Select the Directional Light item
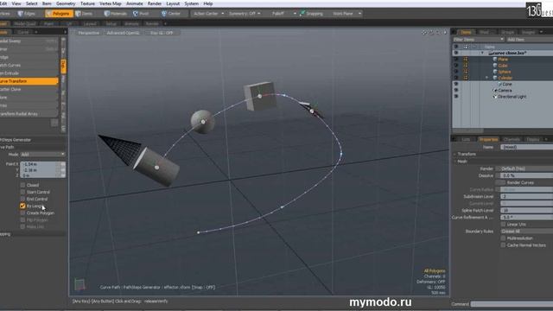Screen dimensions: 553x311 512,97
